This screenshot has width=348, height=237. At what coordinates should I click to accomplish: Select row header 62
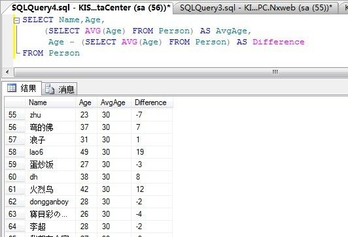click(15, 202)
